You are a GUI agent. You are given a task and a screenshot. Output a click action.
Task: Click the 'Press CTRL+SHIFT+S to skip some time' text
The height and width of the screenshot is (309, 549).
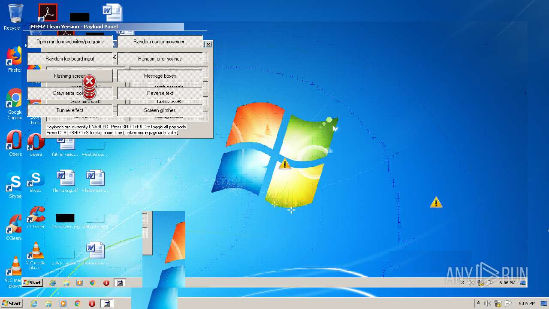pos(112,133)
